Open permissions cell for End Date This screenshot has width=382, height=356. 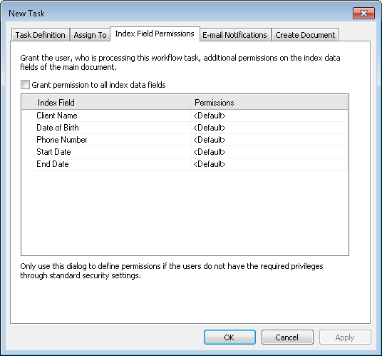tap(269, 164)
